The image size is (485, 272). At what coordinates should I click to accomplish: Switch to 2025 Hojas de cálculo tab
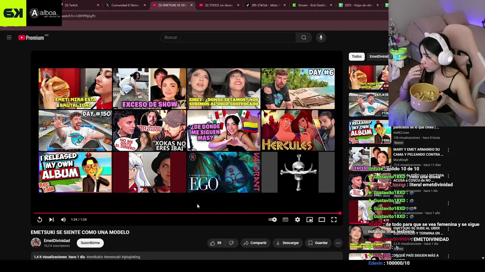(x=359, y=5)
